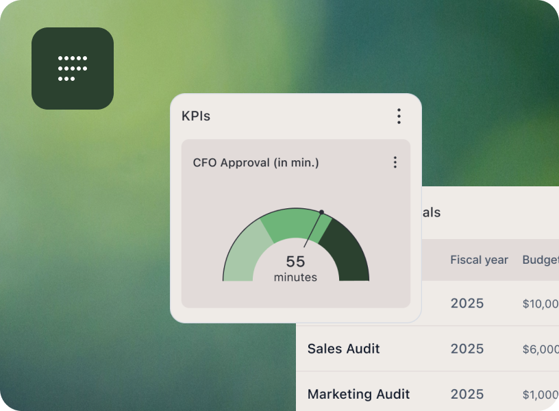Sort by the Fiscal year column header

coord(479,260)
